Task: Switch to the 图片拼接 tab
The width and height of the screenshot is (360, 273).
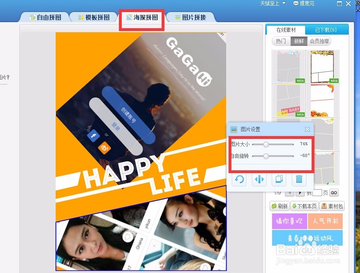Action: (x=188, y=17)
